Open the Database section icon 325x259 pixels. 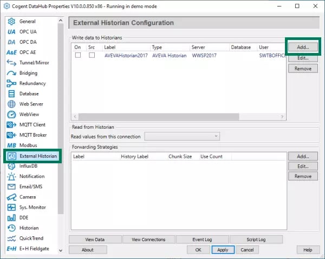(x=11, y=94)
